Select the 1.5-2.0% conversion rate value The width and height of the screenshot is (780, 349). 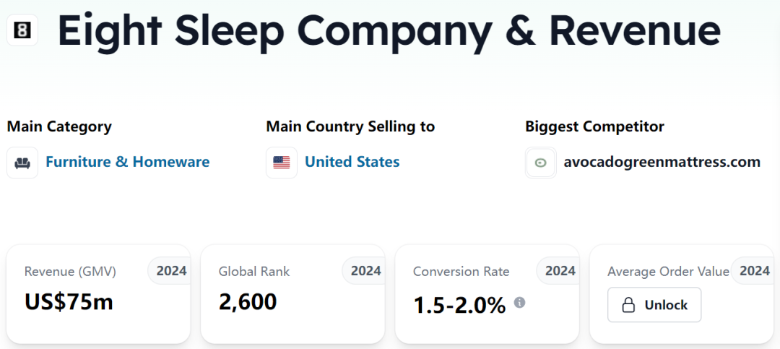click(x=459, y=305)
